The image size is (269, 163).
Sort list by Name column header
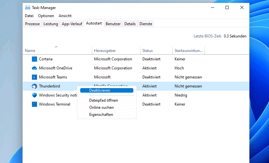point(30,51)
